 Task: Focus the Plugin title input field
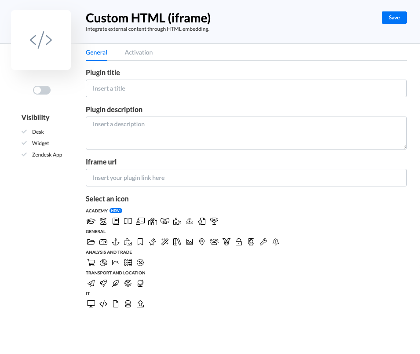246,88
